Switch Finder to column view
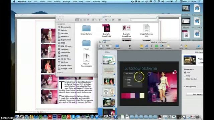The image size is (214, 120). tap(85, 20)
